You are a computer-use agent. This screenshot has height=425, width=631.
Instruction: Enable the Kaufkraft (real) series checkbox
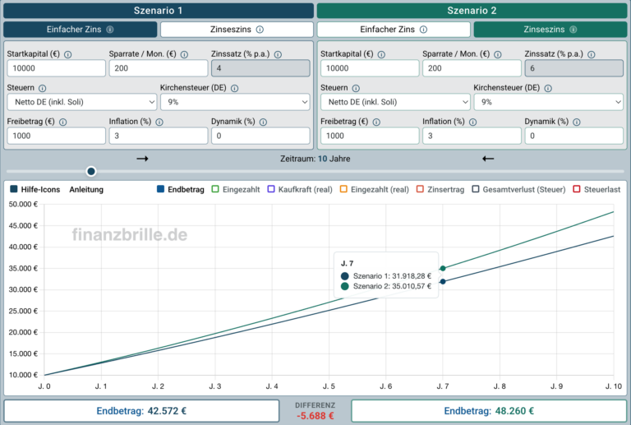[271, 189]
